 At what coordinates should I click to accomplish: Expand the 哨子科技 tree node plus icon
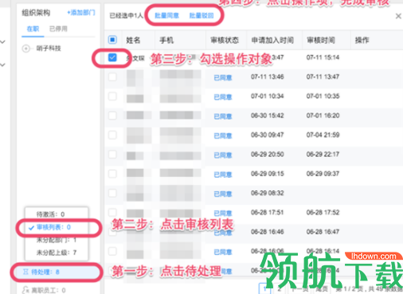26,49
